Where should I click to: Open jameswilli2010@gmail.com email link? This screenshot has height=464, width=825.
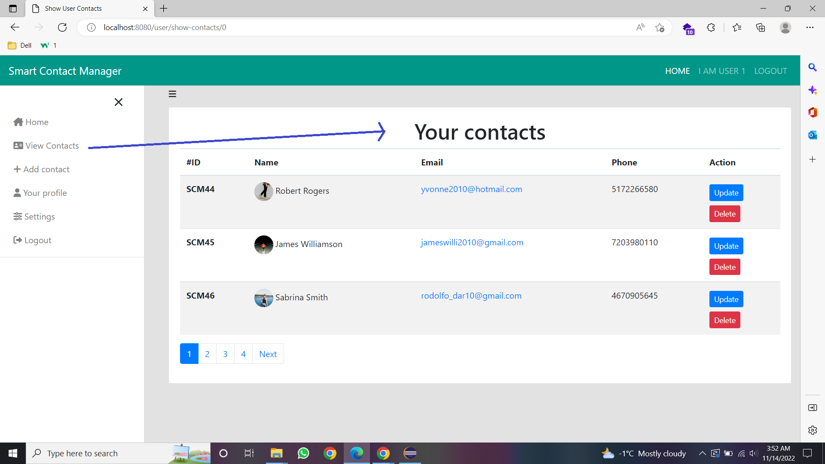(472, 242)
